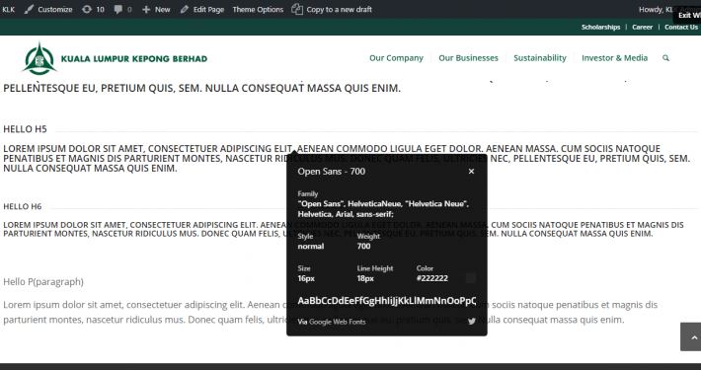Open the Customize option in admin bar

point(48,10)
